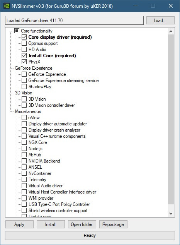
Task: Check the AbHub checkbox
Action: 24,155
